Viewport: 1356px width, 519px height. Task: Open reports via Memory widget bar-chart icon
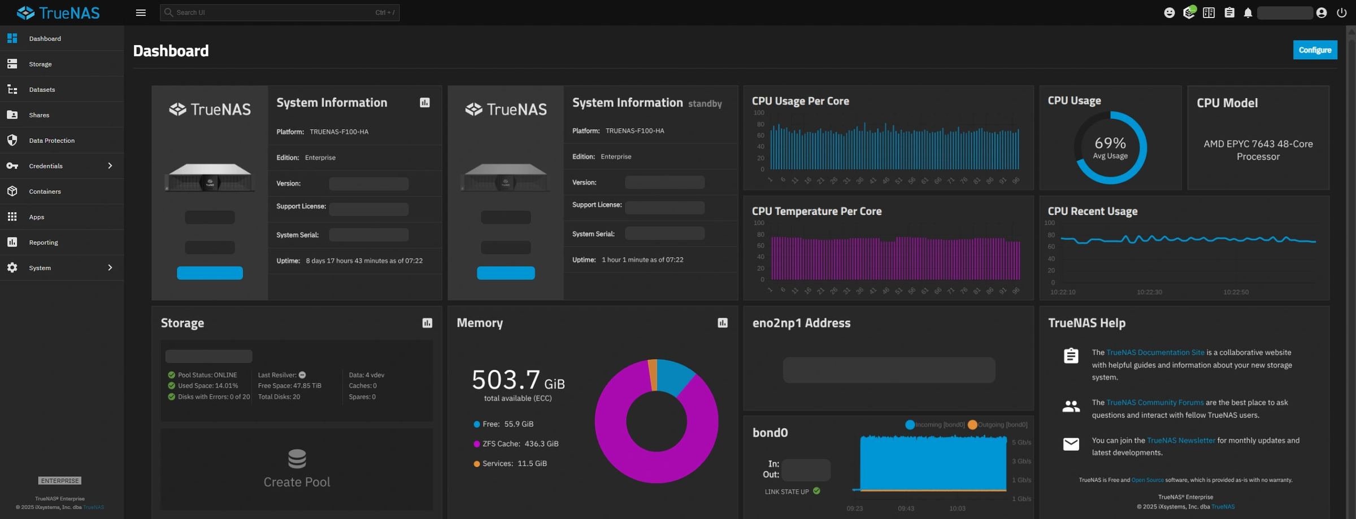pyautogui.click(x=723, y=323)
